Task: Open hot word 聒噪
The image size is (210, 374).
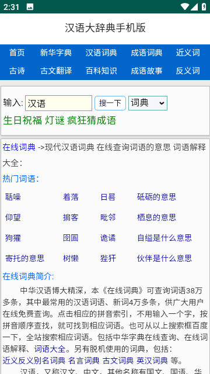Action: (13, 197)
